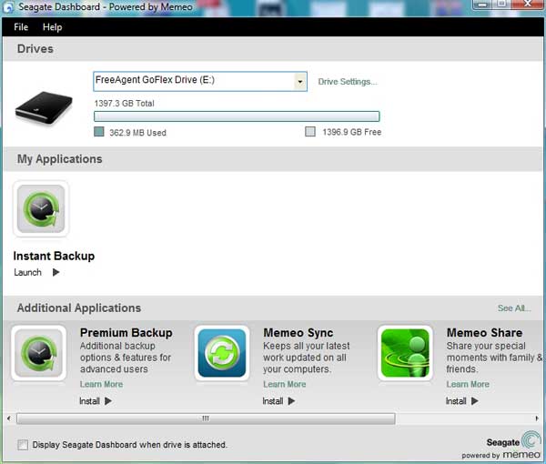Image resolution: width=546 pixels, height=464 pixels.
Task: Install Memeo Sync using the Install label
Action: pos(273,401)
